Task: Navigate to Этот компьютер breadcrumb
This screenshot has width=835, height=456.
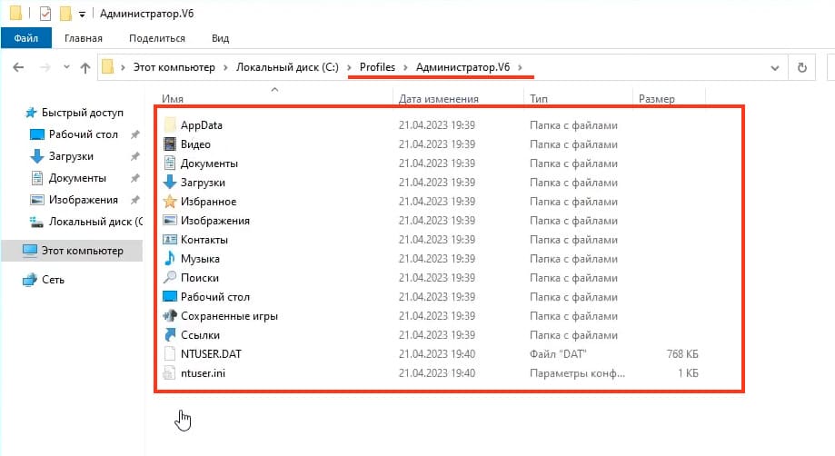Action: [174, 67]
